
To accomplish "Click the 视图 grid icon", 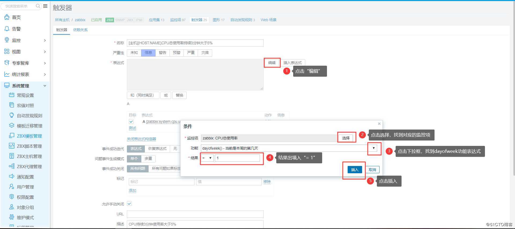I will tap(7, 51).
